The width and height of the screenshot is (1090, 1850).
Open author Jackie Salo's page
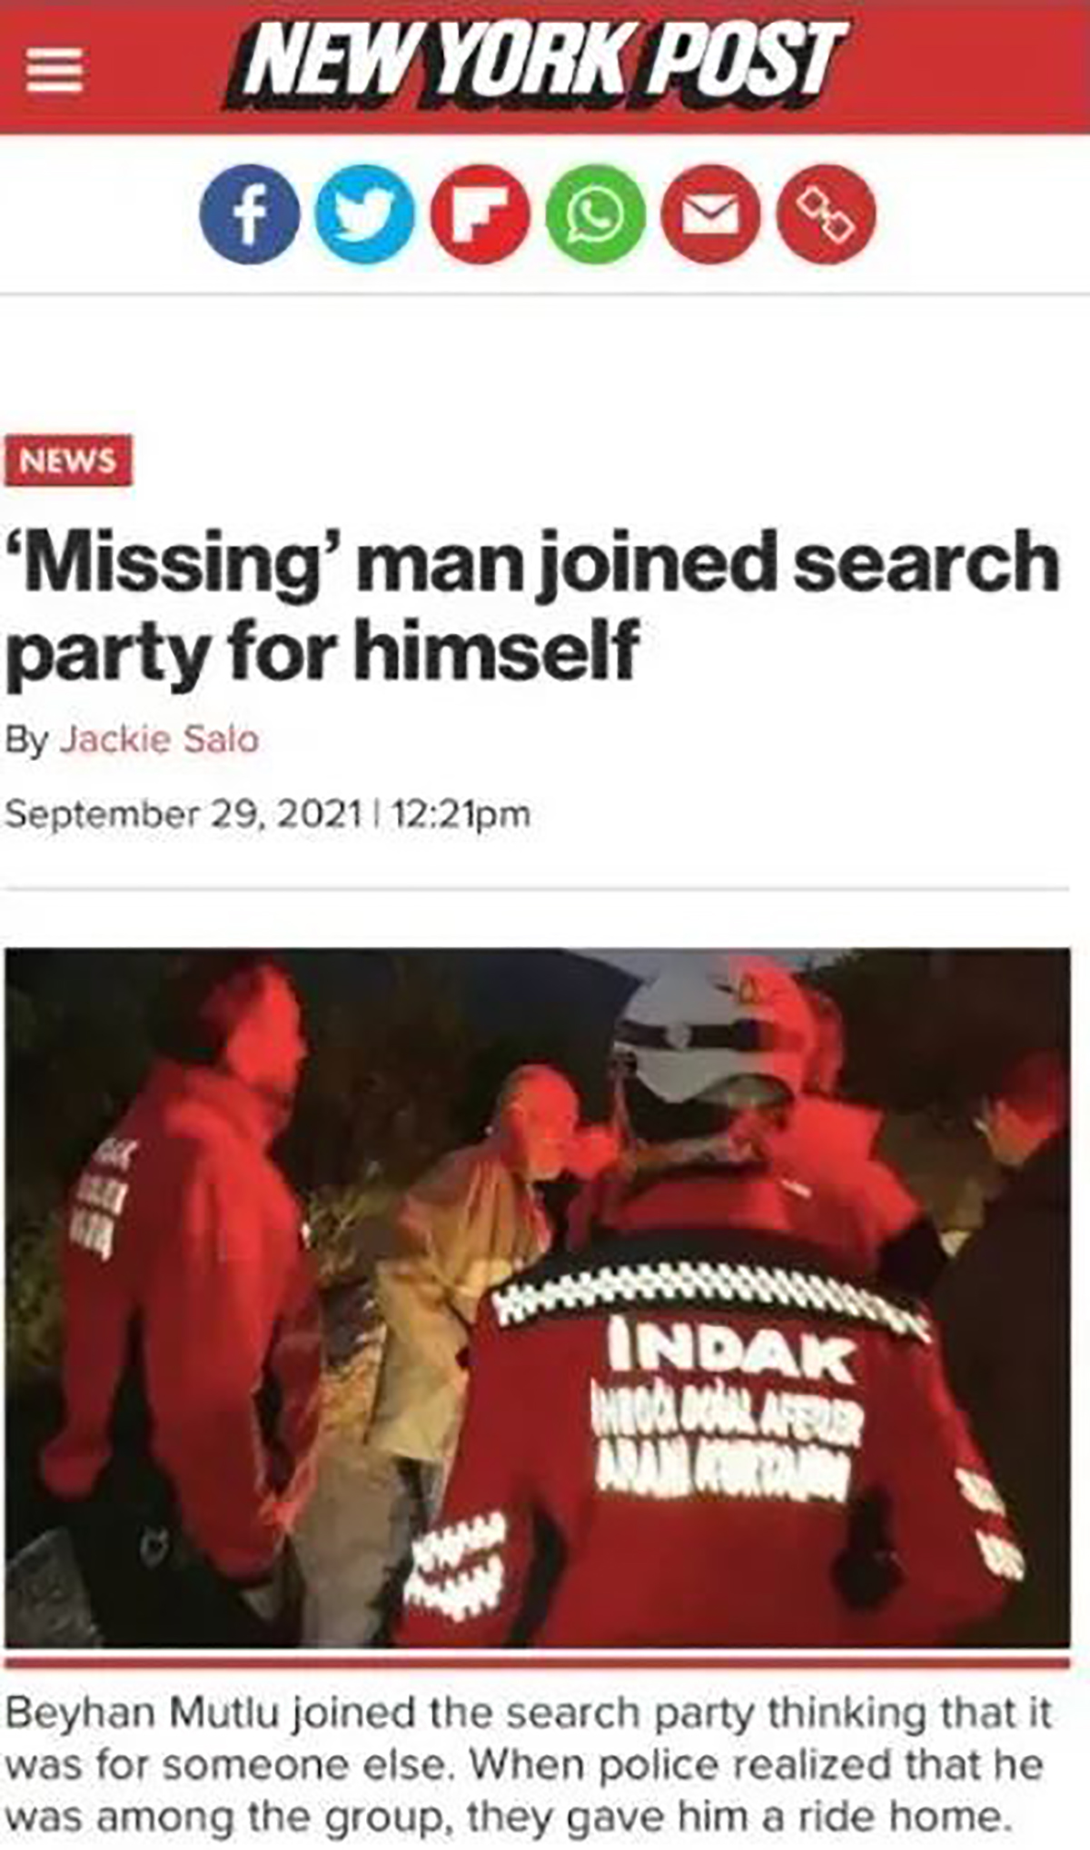click(160, 739)
